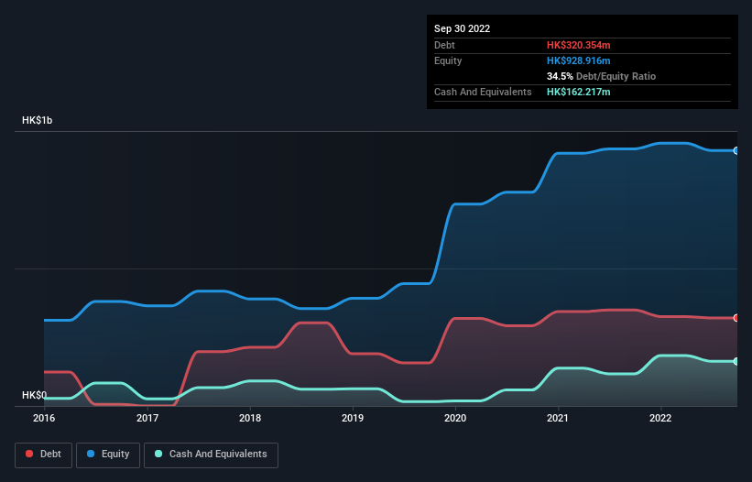Click the teal Cash legend dot
This screenshot has width=752, height=482.
click(x=158, y=454)
